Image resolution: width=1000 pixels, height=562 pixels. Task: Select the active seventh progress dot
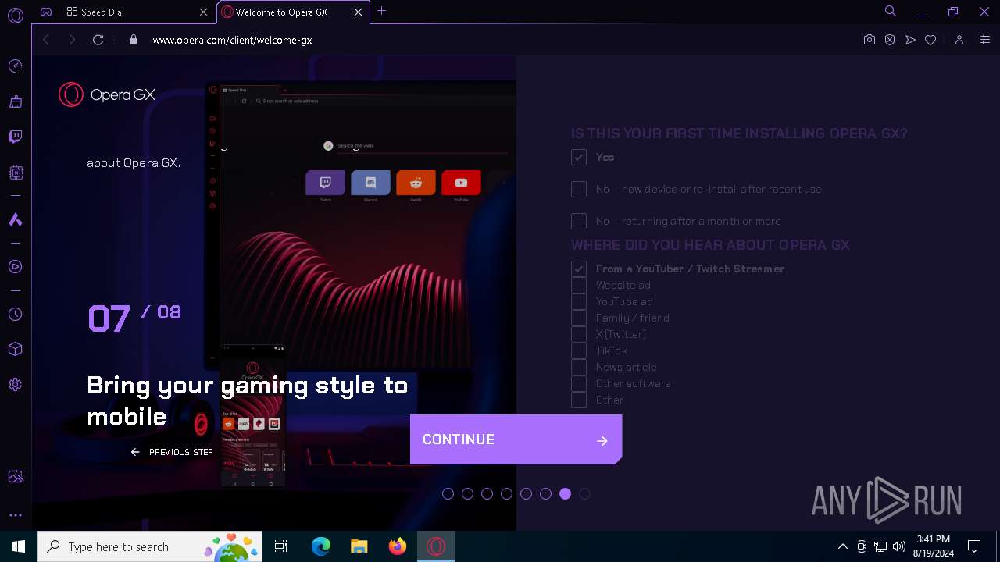tap(565, 493)
